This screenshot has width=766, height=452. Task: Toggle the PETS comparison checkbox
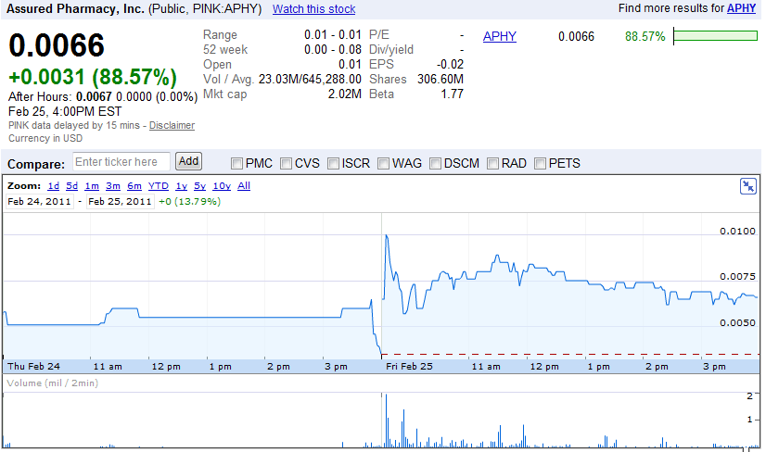[541, 164]
